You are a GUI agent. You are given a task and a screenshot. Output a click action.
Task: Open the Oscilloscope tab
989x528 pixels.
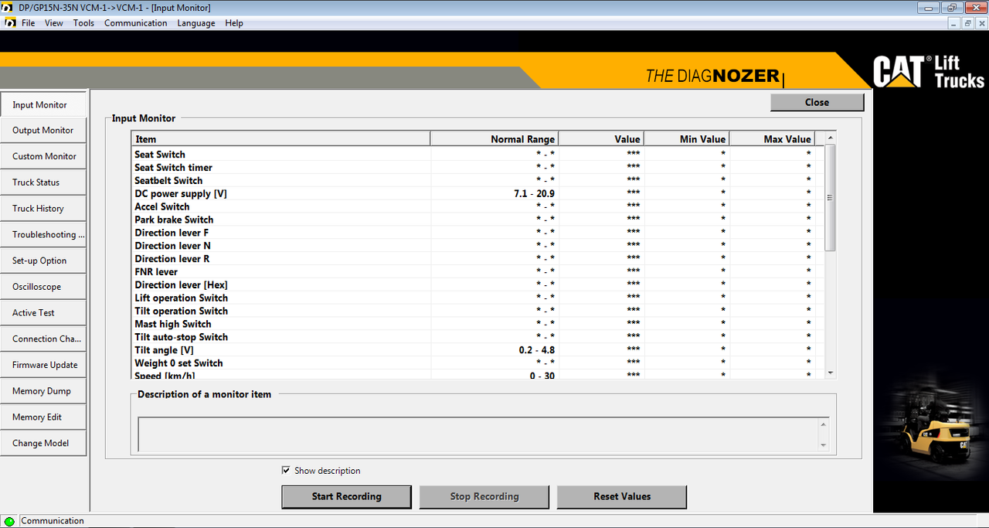tap(43, 287)
